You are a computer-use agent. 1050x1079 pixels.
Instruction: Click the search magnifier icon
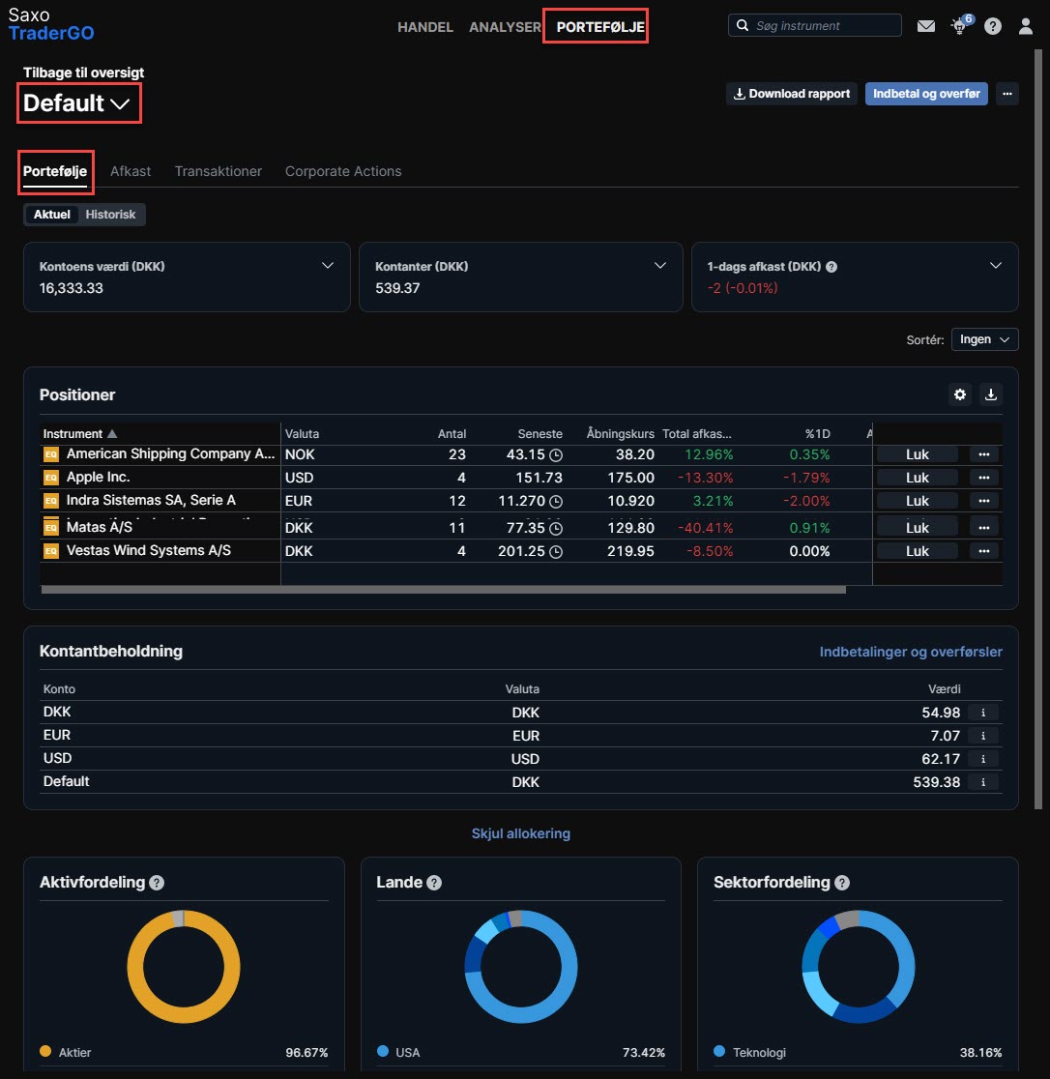point(743,25)
